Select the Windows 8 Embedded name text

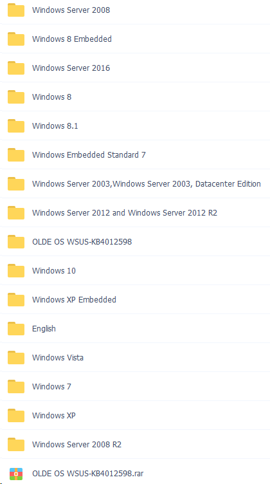click(72, 39)
